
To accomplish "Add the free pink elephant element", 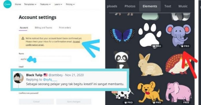I will pyautogui.click(x=178, y=92).
